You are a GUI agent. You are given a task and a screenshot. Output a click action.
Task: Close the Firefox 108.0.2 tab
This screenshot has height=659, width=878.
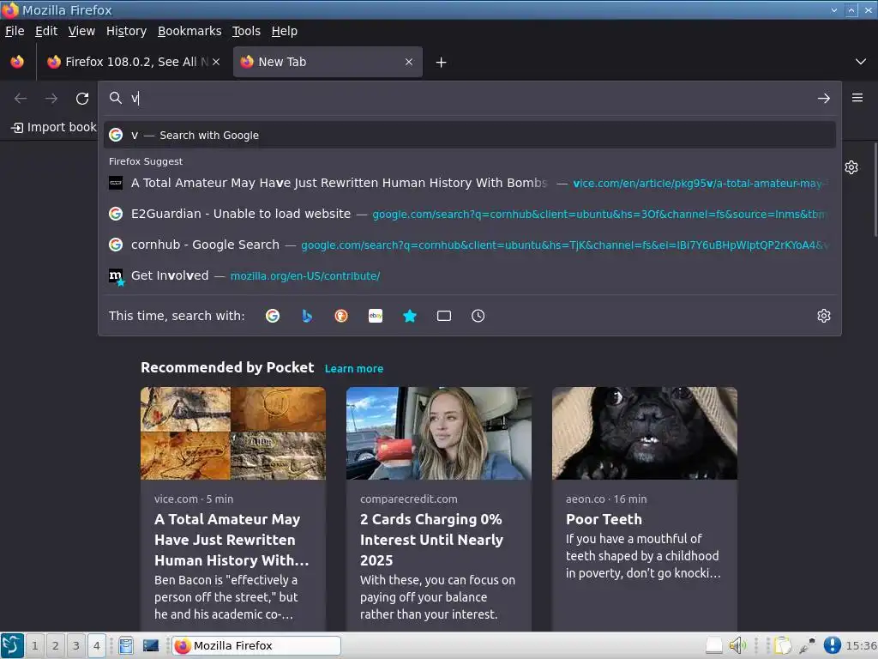pos(216,62)
